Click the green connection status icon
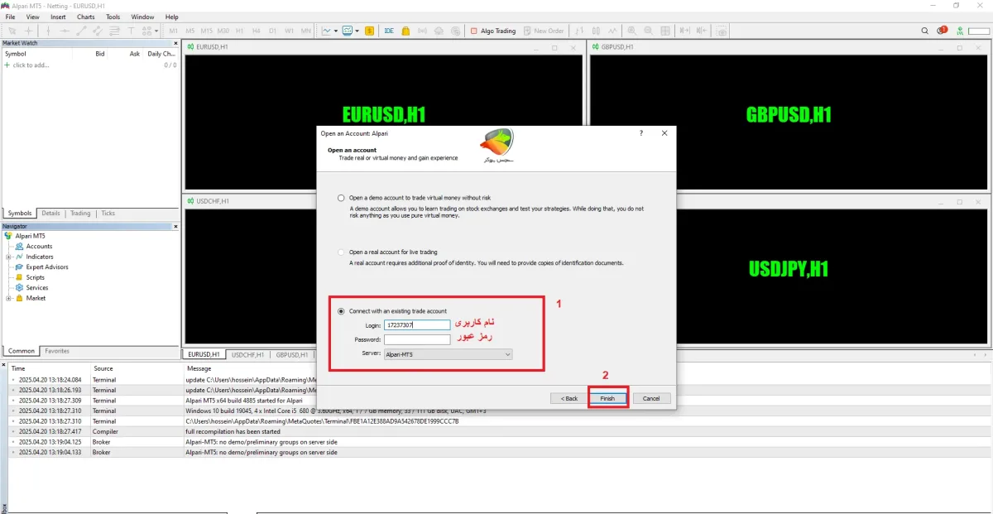The height and width of the screenshot is (514, 993). [960, 31]
